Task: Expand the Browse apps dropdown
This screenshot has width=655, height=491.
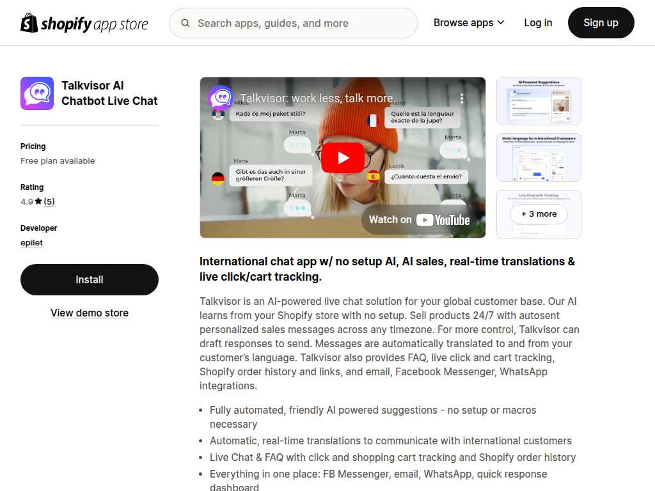Action: (x=469, y=23)
